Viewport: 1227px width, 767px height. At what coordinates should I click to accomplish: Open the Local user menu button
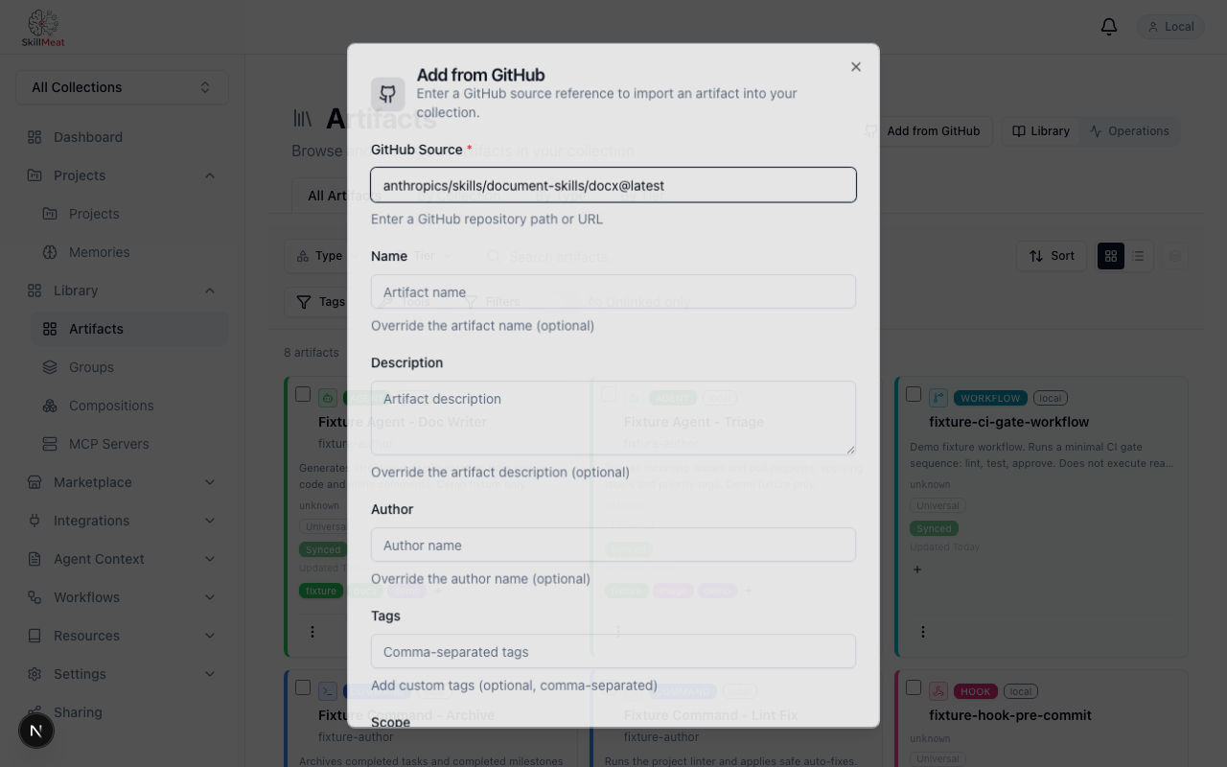1171,27
